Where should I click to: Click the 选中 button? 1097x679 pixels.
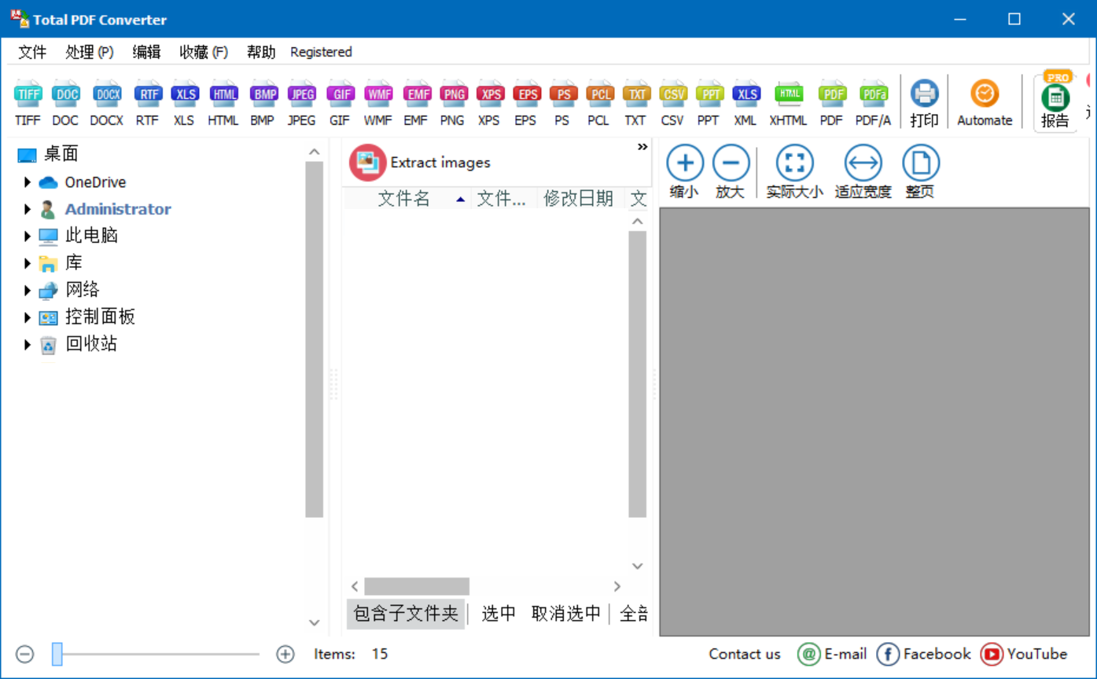point(499,613)
